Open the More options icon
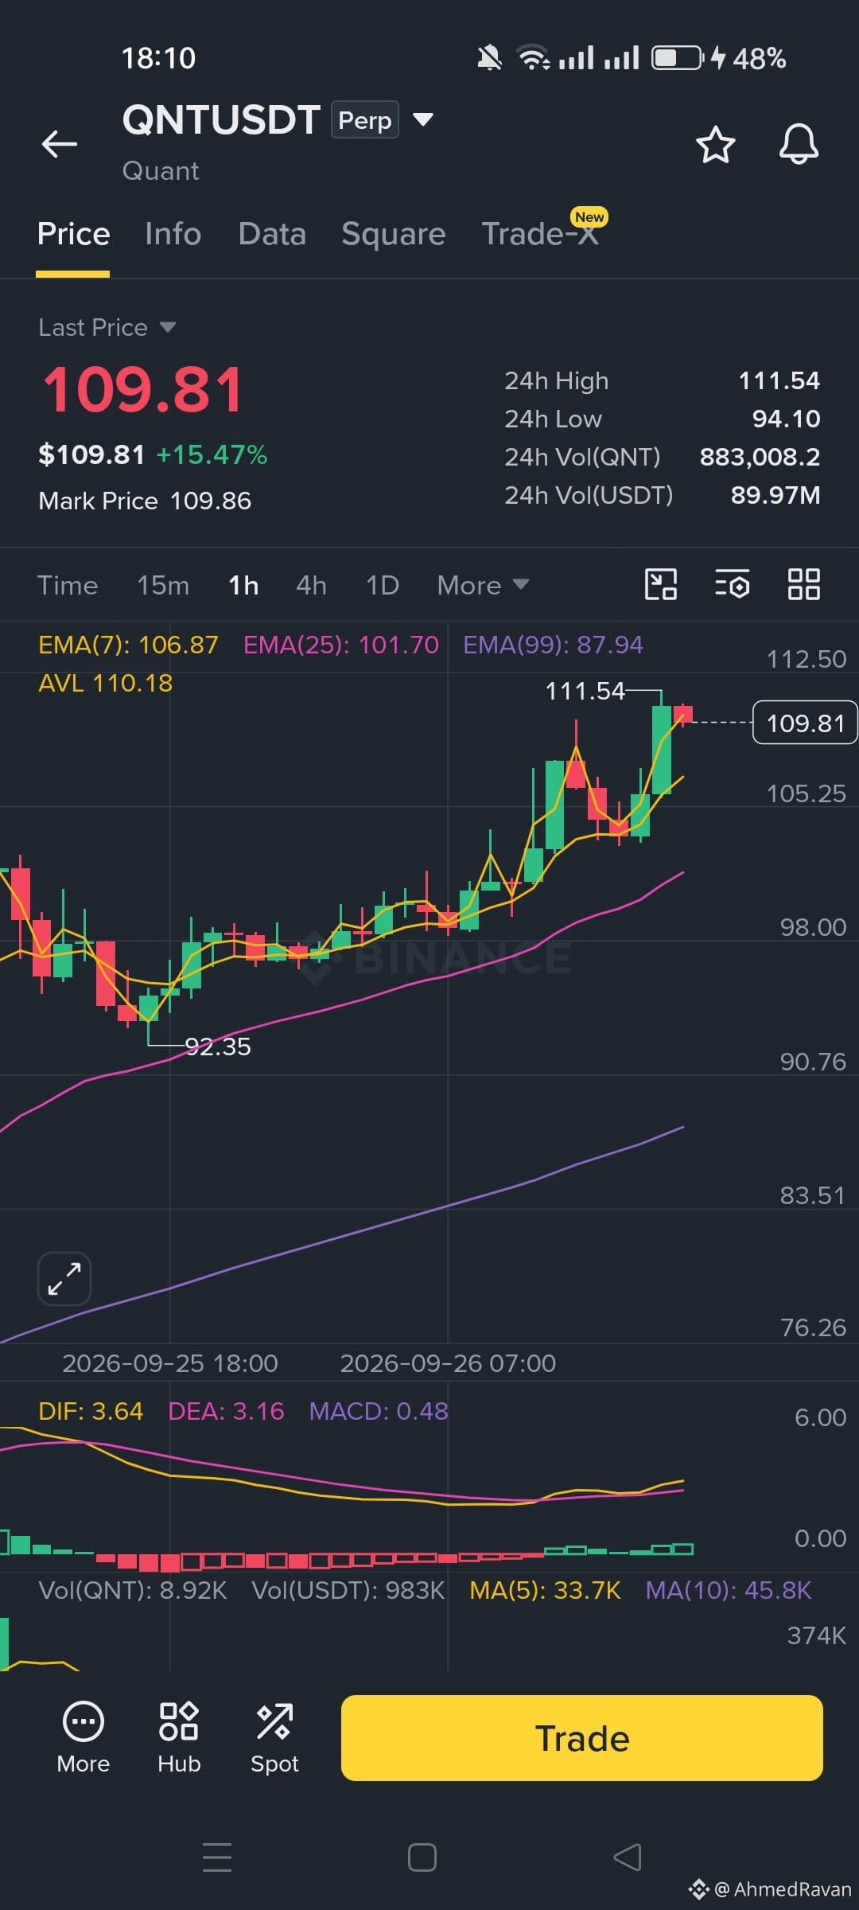Viewport: 859px width, 1910px height. coord(84,1738)
